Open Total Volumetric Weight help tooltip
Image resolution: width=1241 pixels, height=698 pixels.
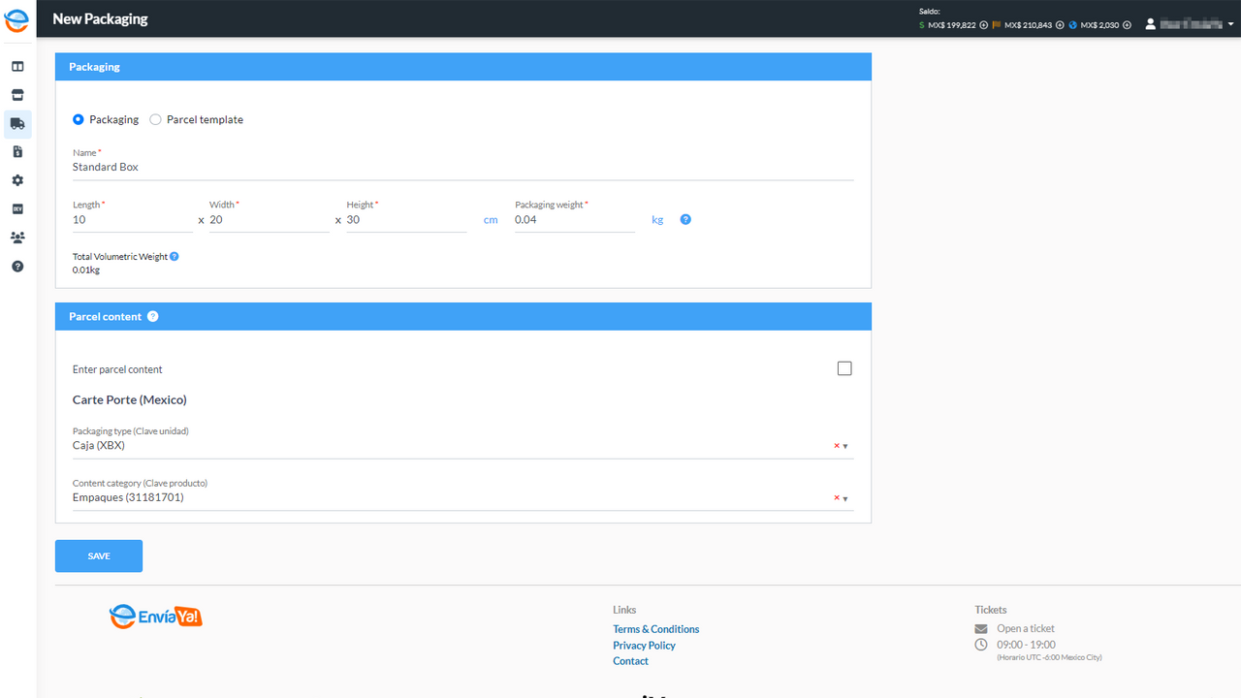click(x=175, y=257)
